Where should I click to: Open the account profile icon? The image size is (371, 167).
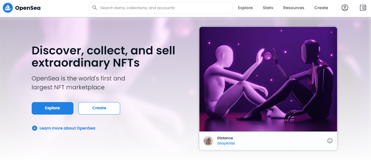[345, 8]
